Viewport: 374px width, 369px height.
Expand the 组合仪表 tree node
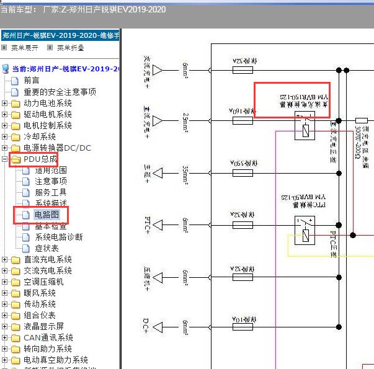point(4,315)
